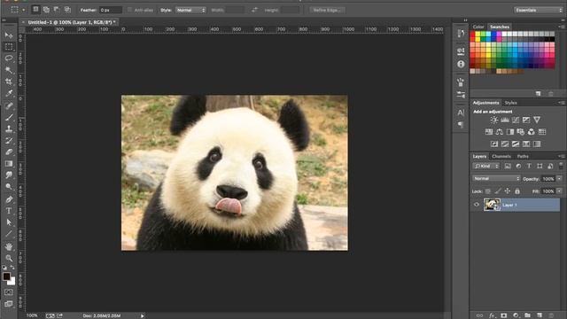Toggle Lock position

pyautogui.click(x=508, y=191)
